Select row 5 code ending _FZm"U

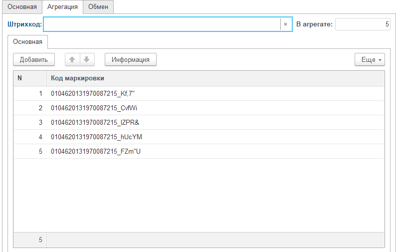(97, 151)
